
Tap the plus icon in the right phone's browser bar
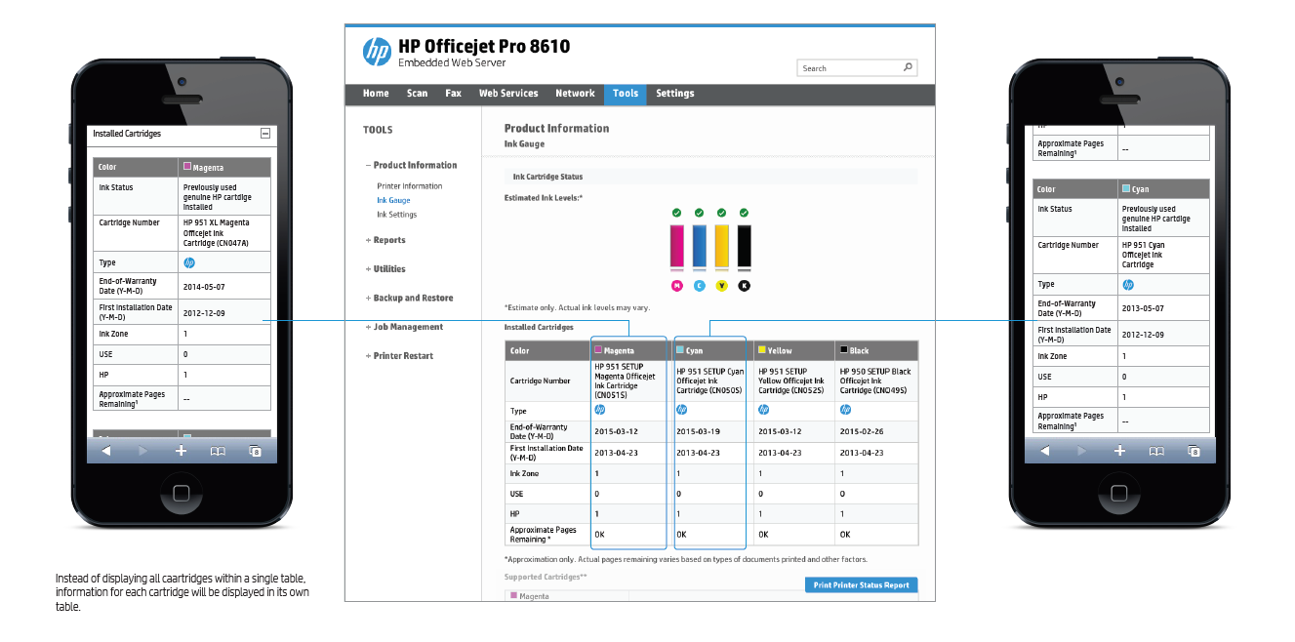coord(1119,451)
